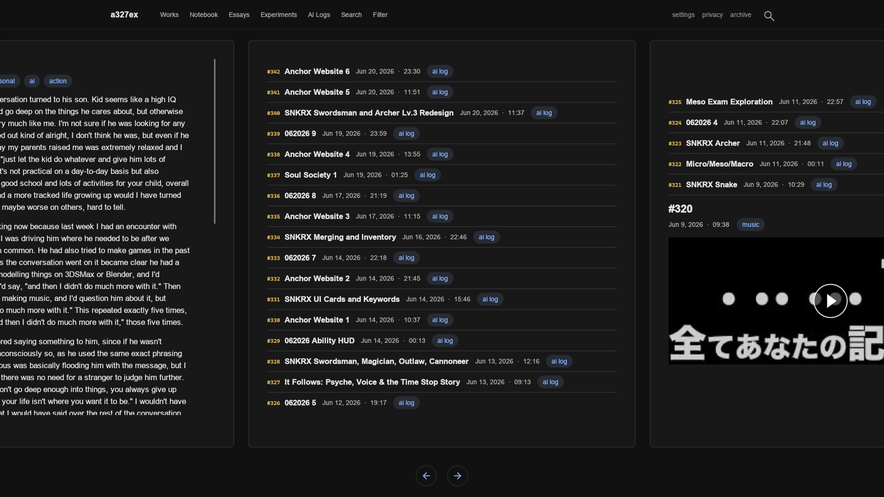This screenshot has width=884, height=497.
Task: Open the Meso Exam Exploration entry
Action: (729, 102)
